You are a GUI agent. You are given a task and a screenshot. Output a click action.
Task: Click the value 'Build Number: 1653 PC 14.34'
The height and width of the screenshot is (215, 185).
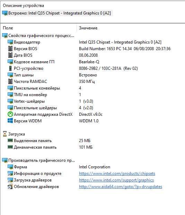(105, 49)
